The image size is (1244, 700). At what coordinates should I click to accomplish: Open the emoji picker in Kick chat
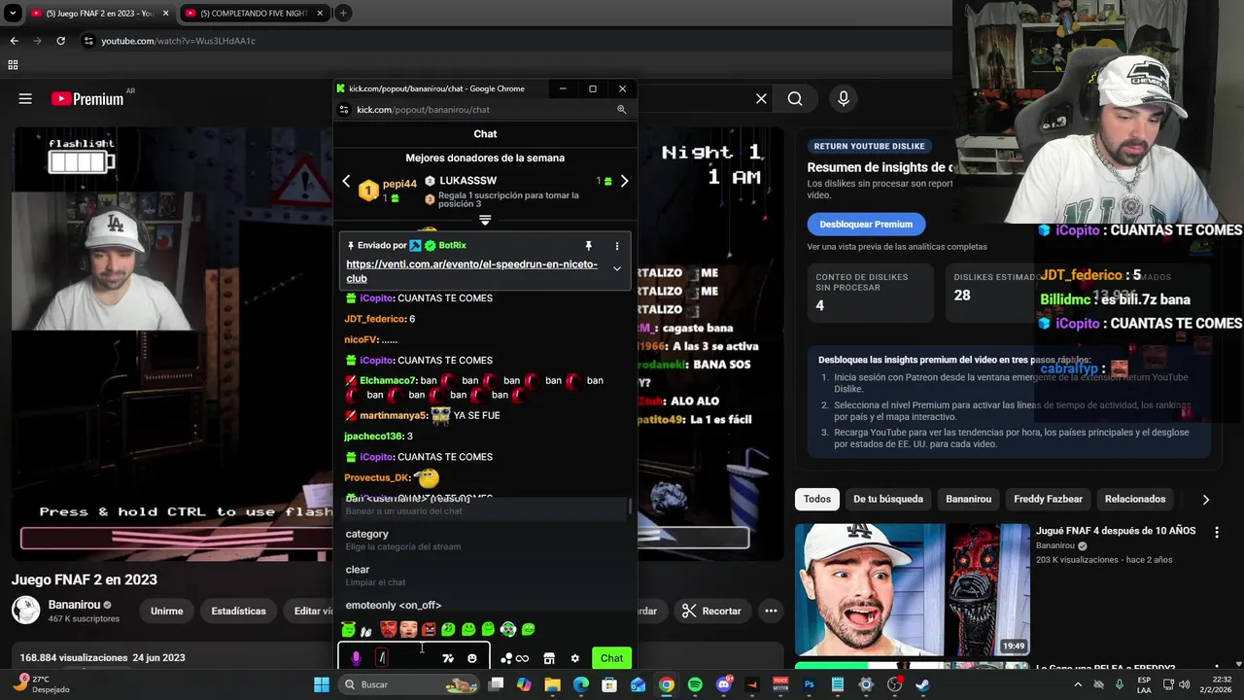[472, 658]
